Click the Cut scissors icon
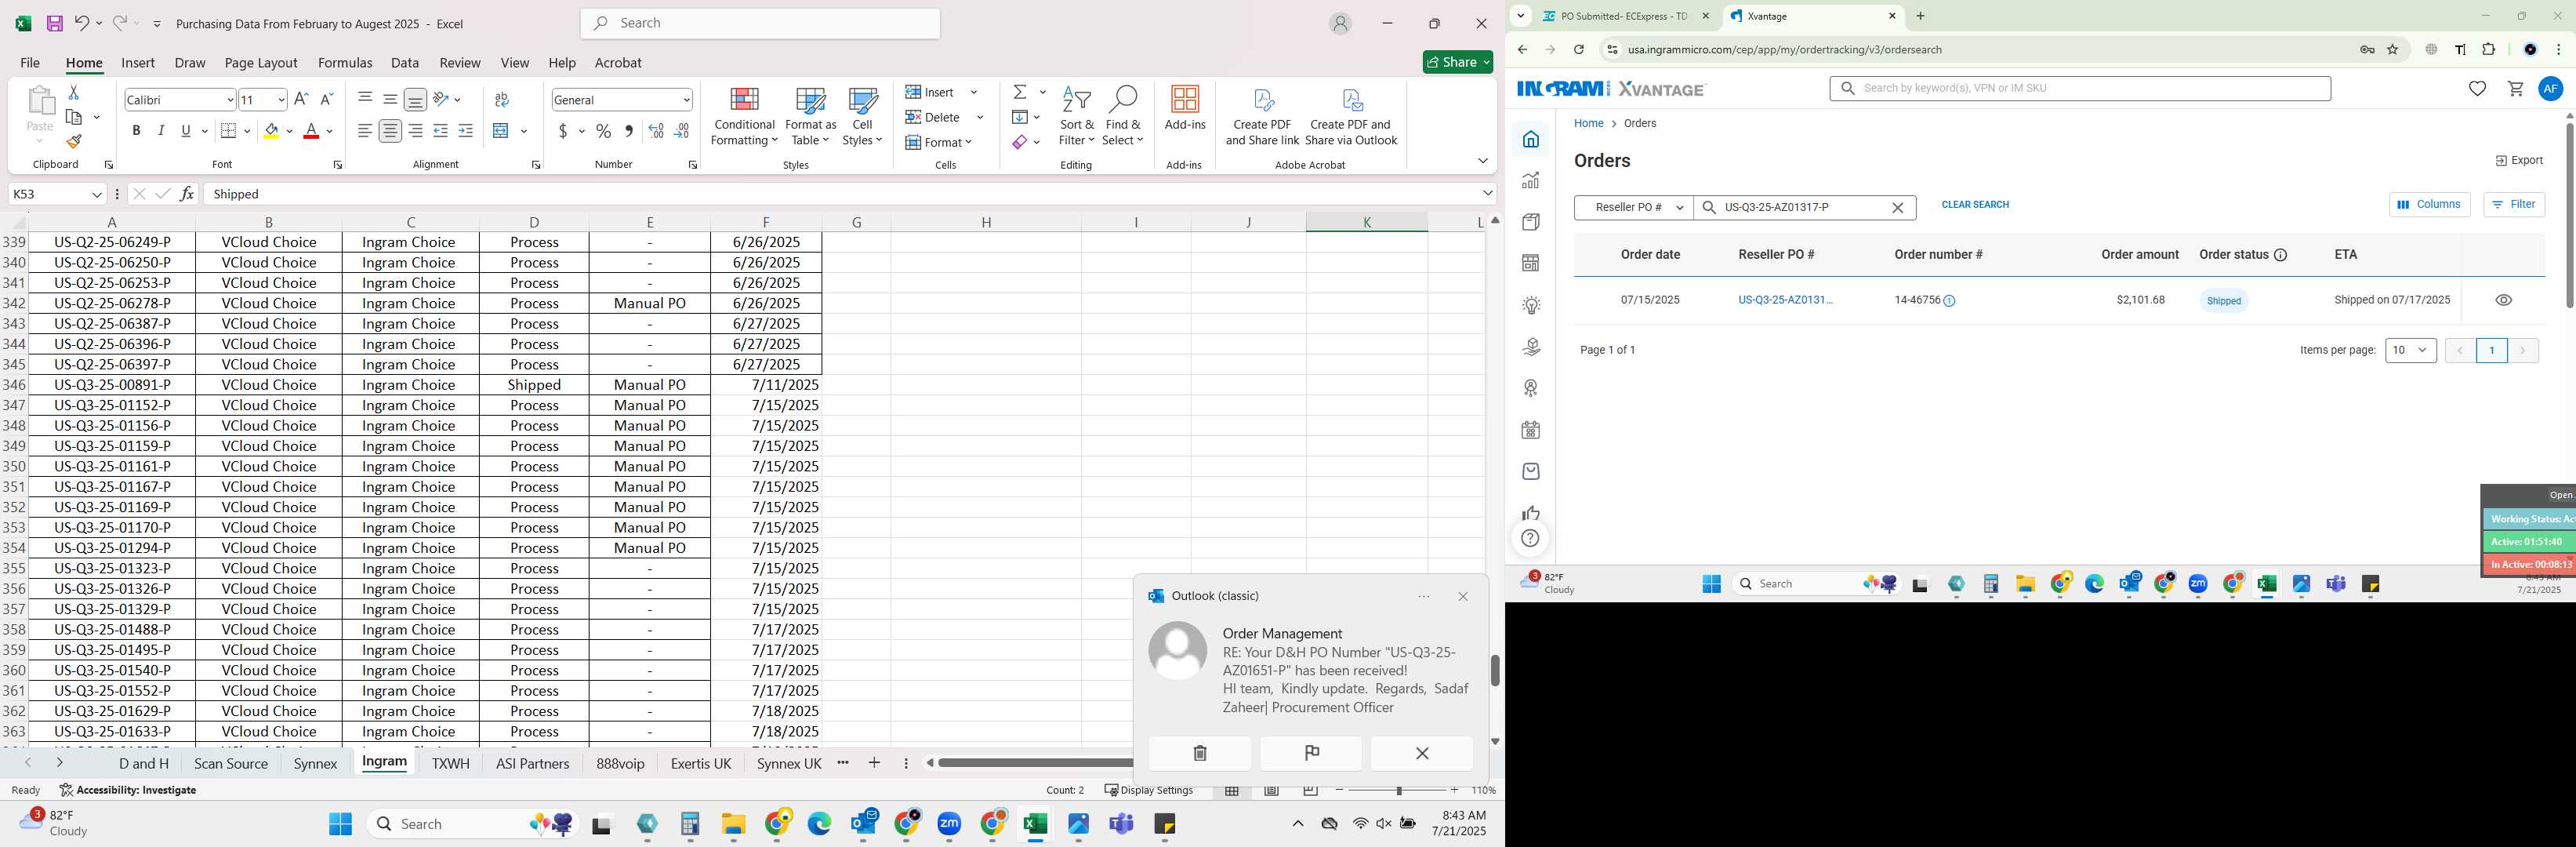 point(73,92)
